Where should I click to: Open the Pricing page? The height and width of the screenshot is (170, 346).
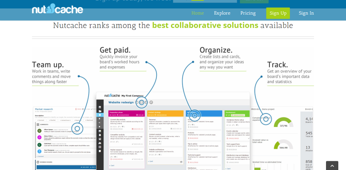248,13
